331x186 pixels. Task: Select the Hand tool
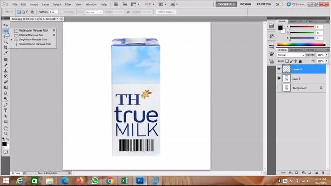pos(6,128)
